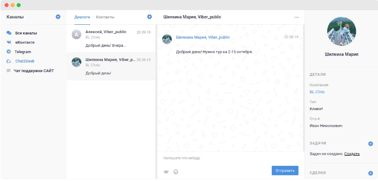Open the emoji picker smiley icon
Image resolution: width=378 pixels, height=181 pixels.
tap(176, 172)
